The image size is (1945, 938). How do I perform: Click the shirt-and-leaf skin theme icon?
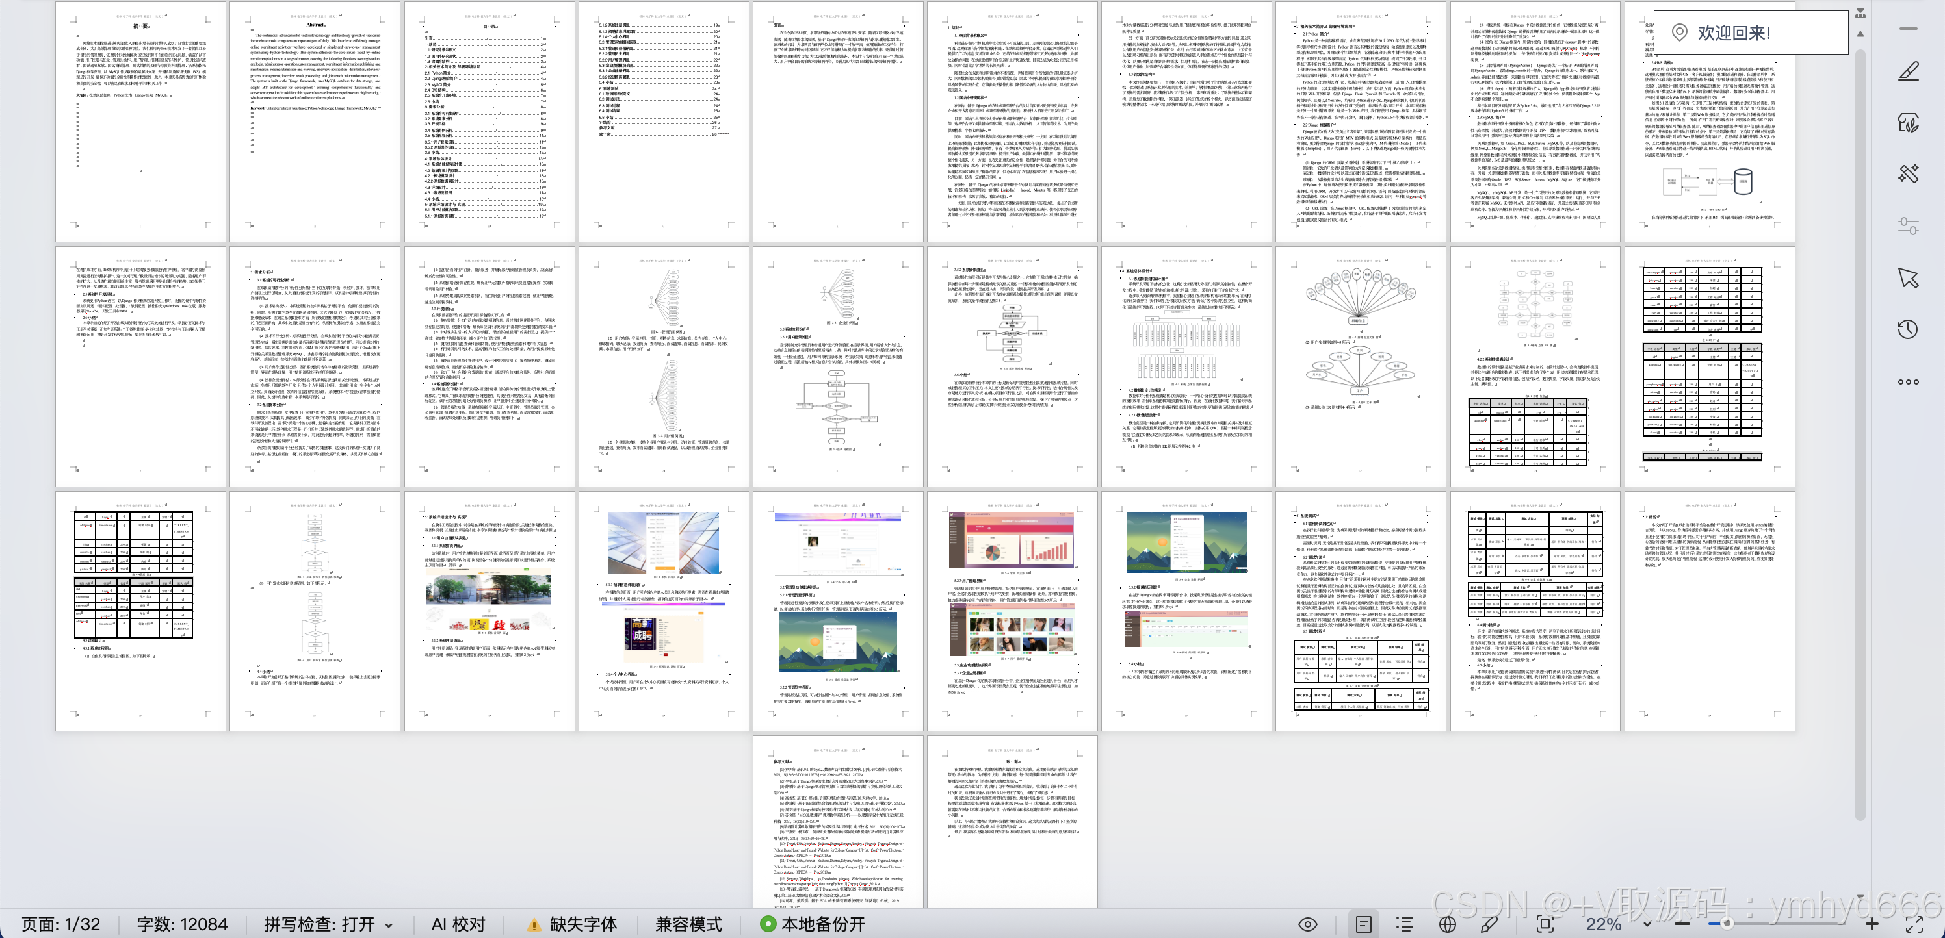(x=1908, y=123)
